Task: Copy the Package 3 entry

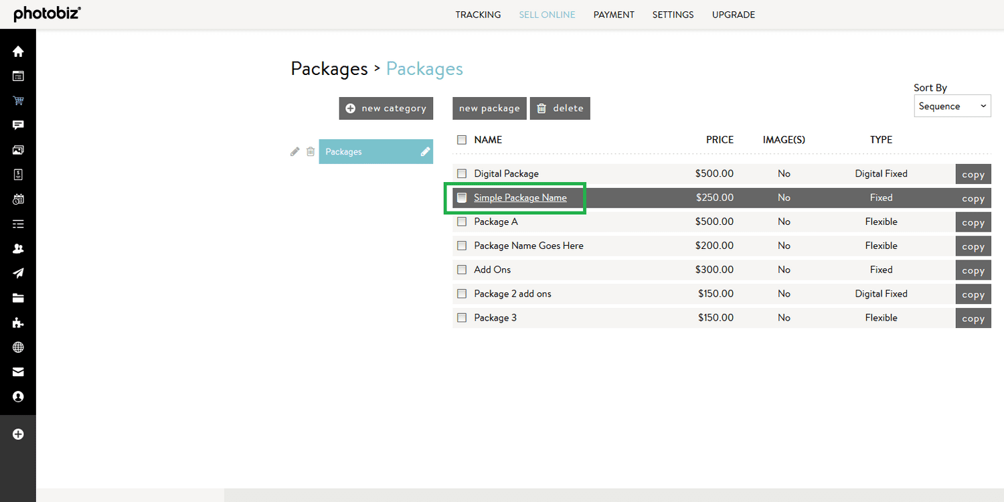Action: pyautogui.click(x=973, y=317)
